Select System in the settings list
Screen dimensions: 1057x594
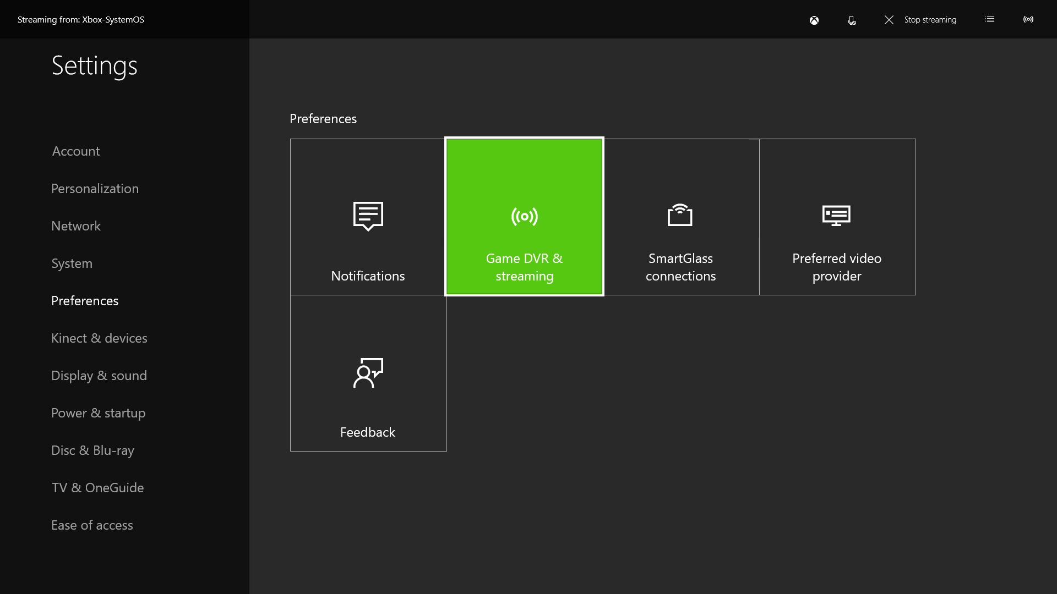[72, 263]
